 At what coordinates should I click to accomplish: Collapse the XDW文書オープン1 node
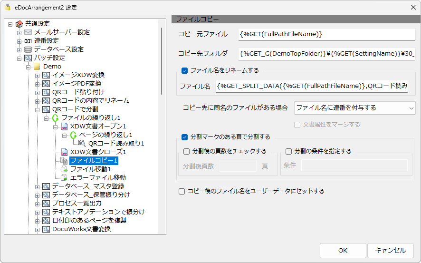pyautogui.click(x=55, y=127)
